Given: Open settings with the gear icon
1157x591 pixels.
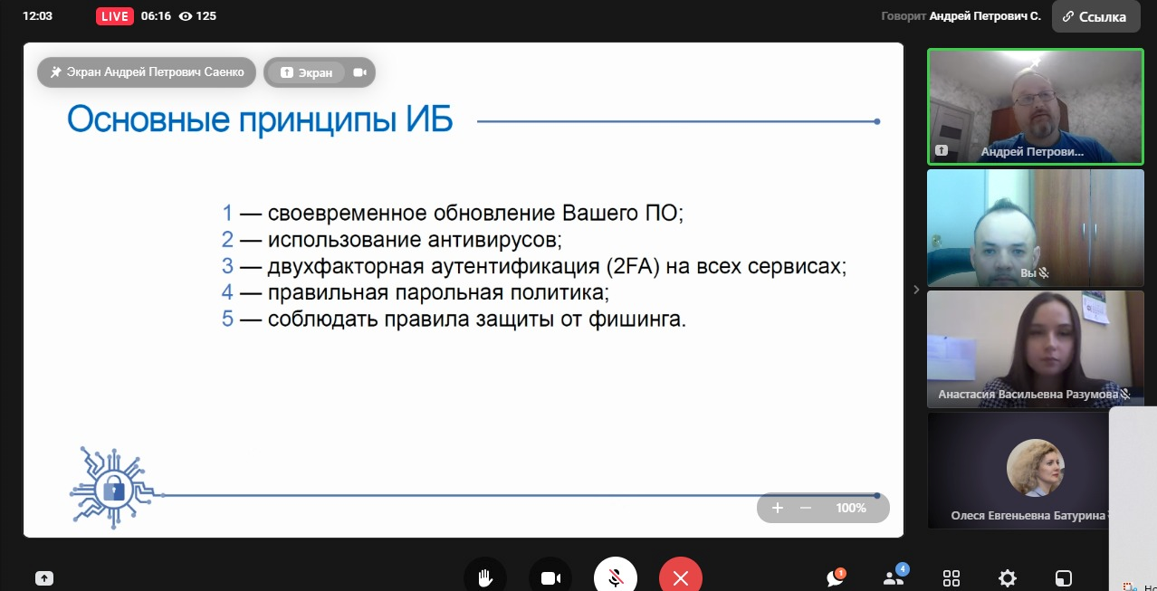Looking at the screenshot, I should pos(1007,578).
